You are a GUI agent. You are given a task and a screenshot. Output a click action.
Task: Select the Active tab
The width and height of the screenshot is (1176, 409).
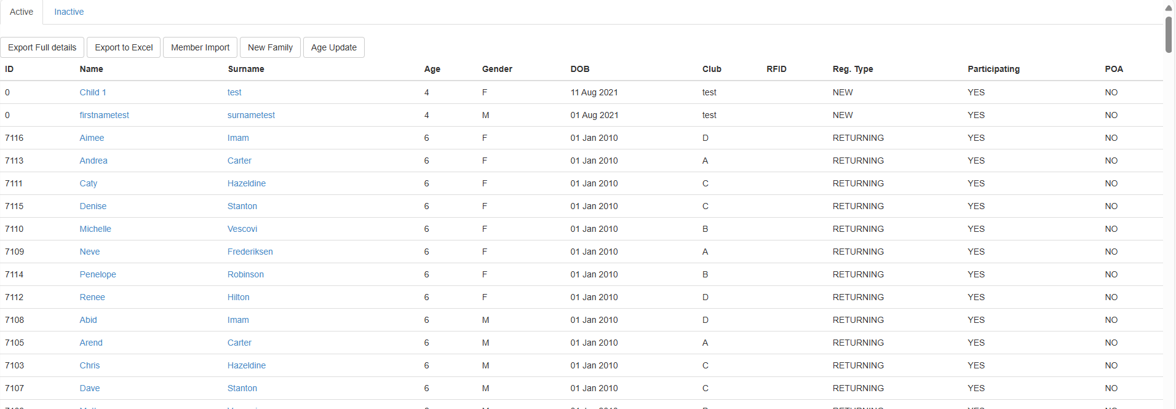[x=22, y=12]
